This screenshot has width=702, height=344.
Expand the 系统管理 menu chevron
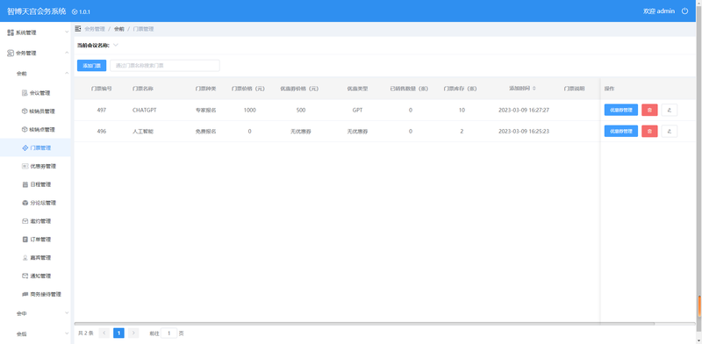pyautogui.click(x=67, y=32)
